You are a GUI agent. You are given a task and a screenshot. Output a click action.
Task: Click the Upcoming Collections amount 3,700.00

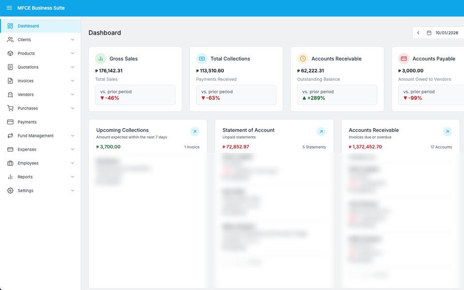pos(108,147)
